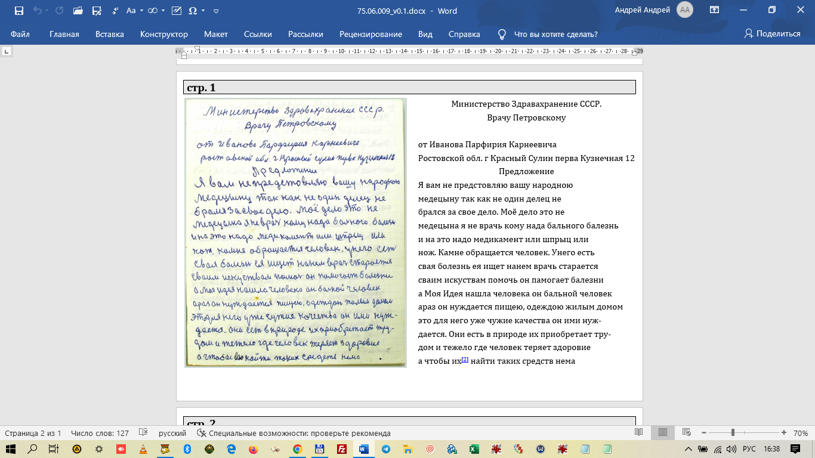Image resolution: width=815 pixels, height=458 pixels.
Task: Click the zoom in plus icon
Action: pyautogui.click(x=783, y=433)
